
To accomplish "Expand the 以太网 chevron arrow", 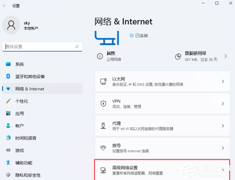I will pyautogui.click(x=223, y=82).
